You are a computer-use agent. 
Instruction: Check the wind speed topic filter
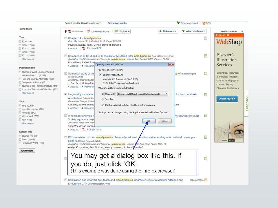pos(20,116)
